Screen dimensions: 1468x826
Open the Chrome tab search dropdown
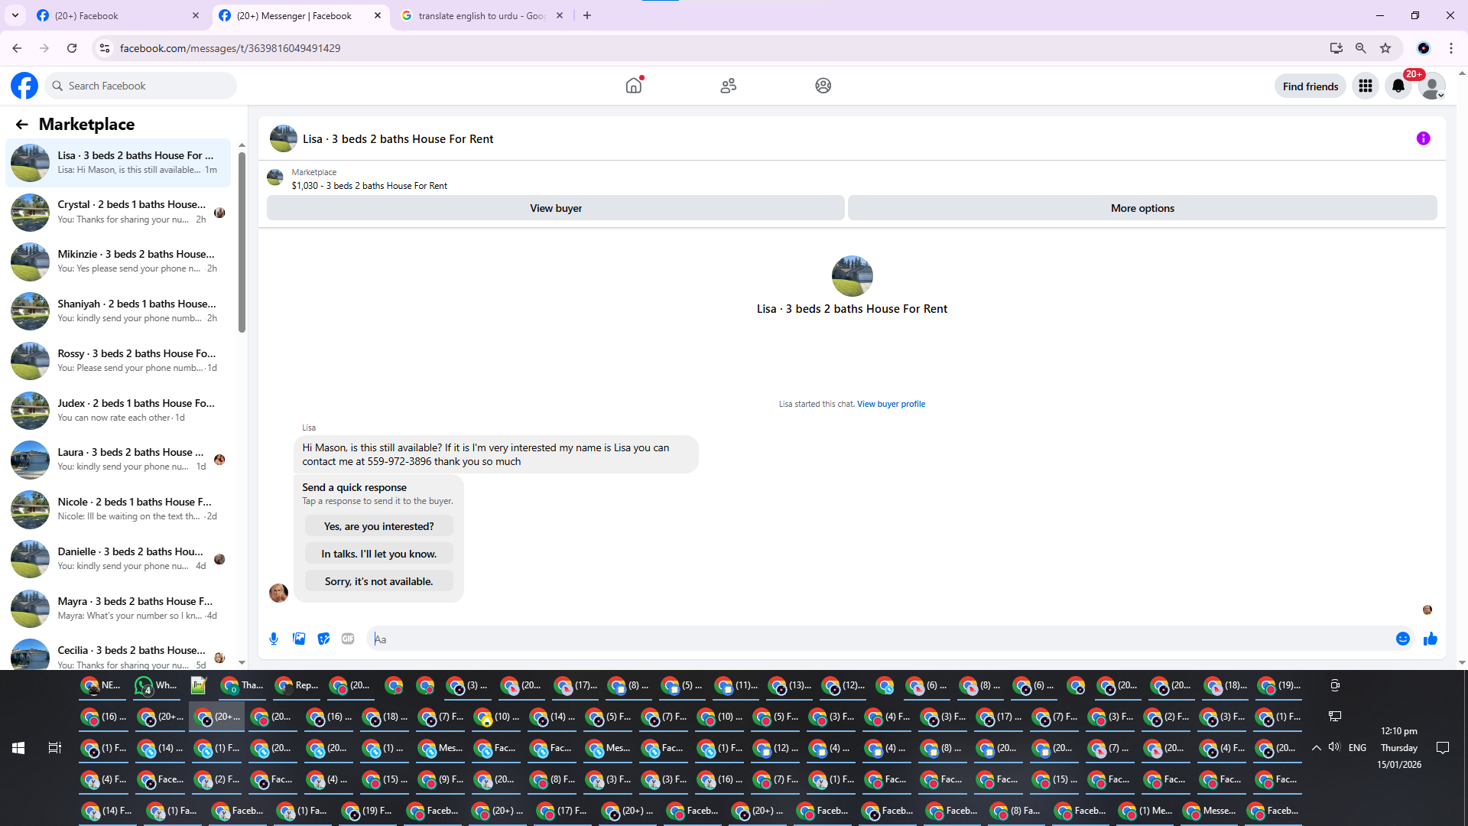[x=15, y=15]
